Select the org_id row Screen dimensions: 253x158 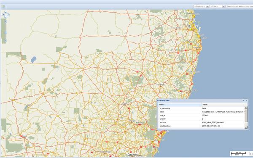click(x=201, y=116)
